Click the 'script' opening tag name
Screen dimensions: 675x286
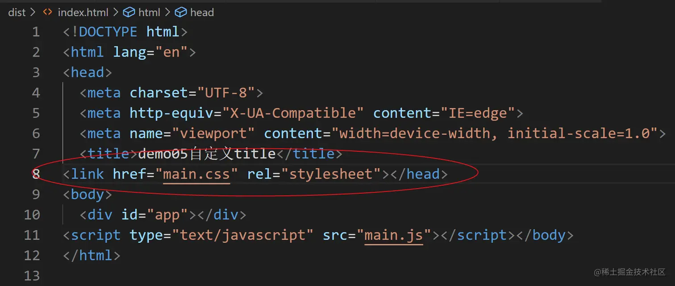[96, 235]
